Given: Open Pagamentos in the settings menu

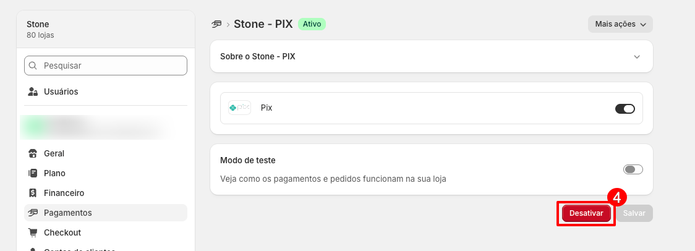Looking at the screenshot, I should pos(106,213).
